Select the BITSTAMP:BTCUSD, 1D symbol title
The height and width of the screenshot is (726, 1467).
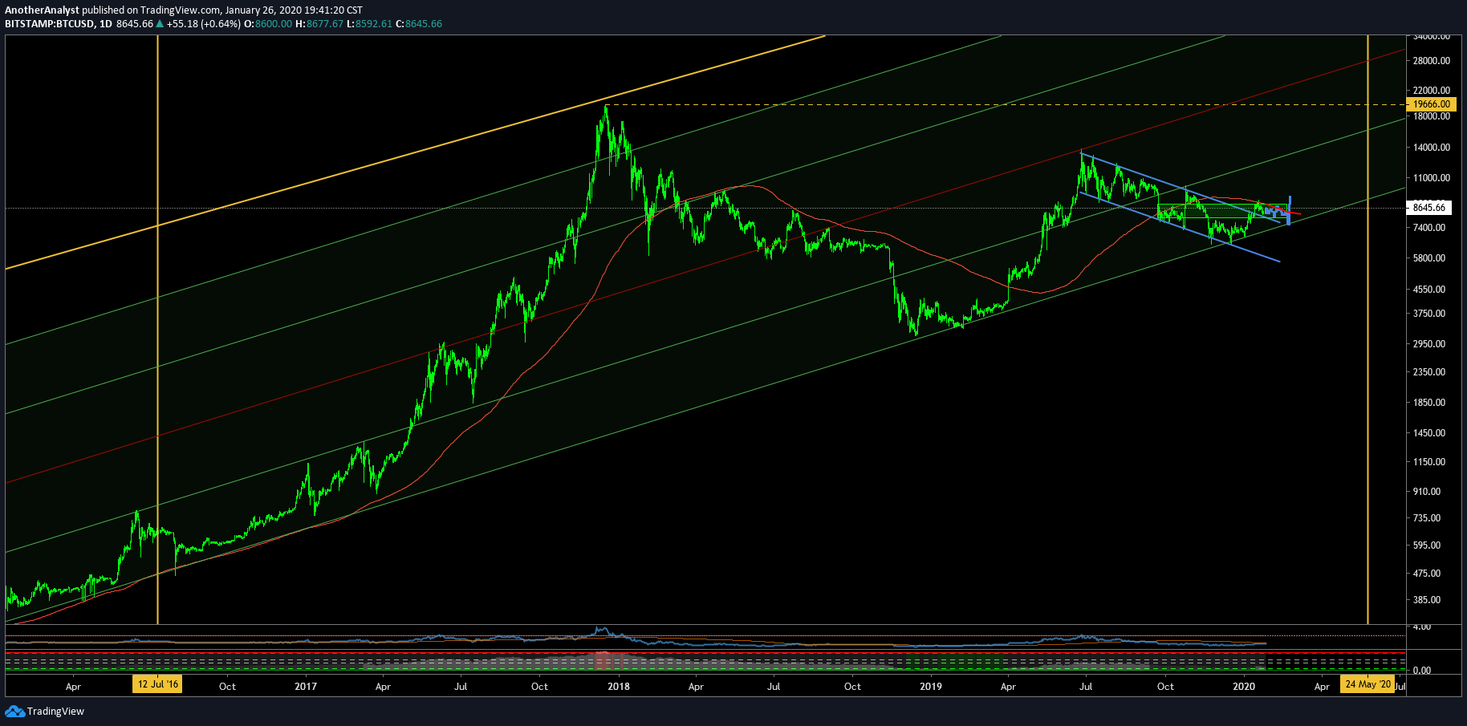(59, 24)
